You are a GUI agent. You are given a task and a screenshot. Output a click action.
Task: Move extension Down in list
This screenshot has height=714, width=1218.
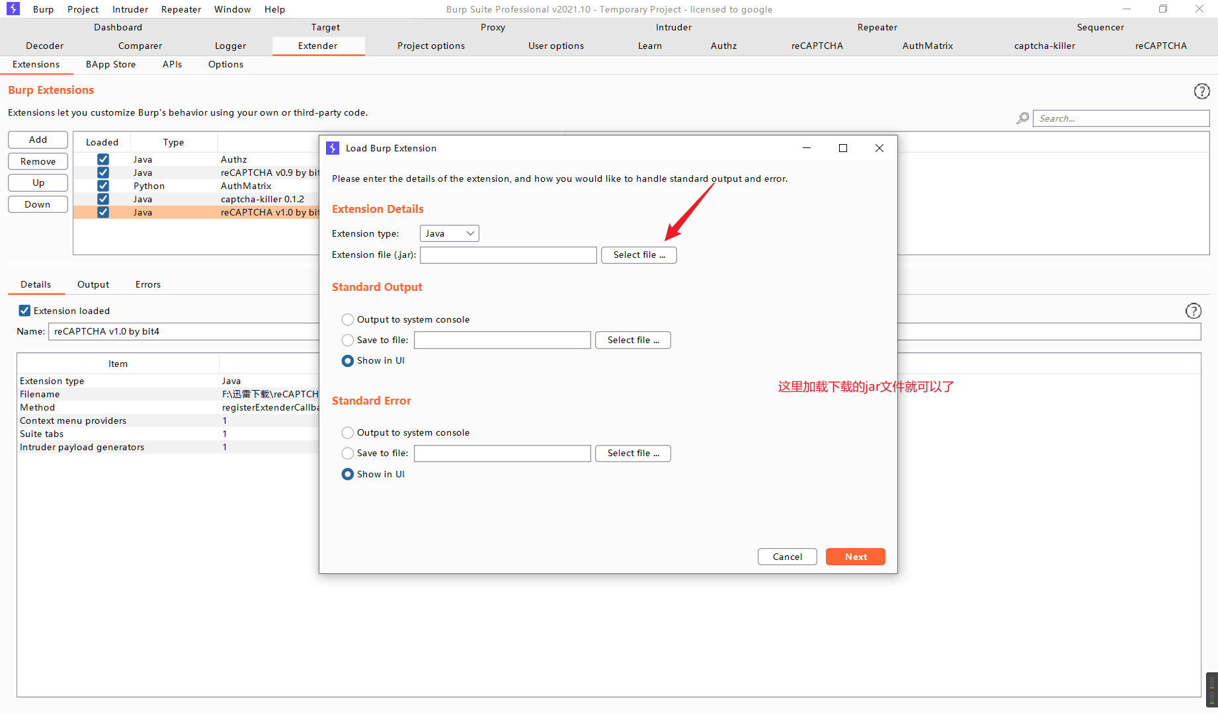coord(38,204)
